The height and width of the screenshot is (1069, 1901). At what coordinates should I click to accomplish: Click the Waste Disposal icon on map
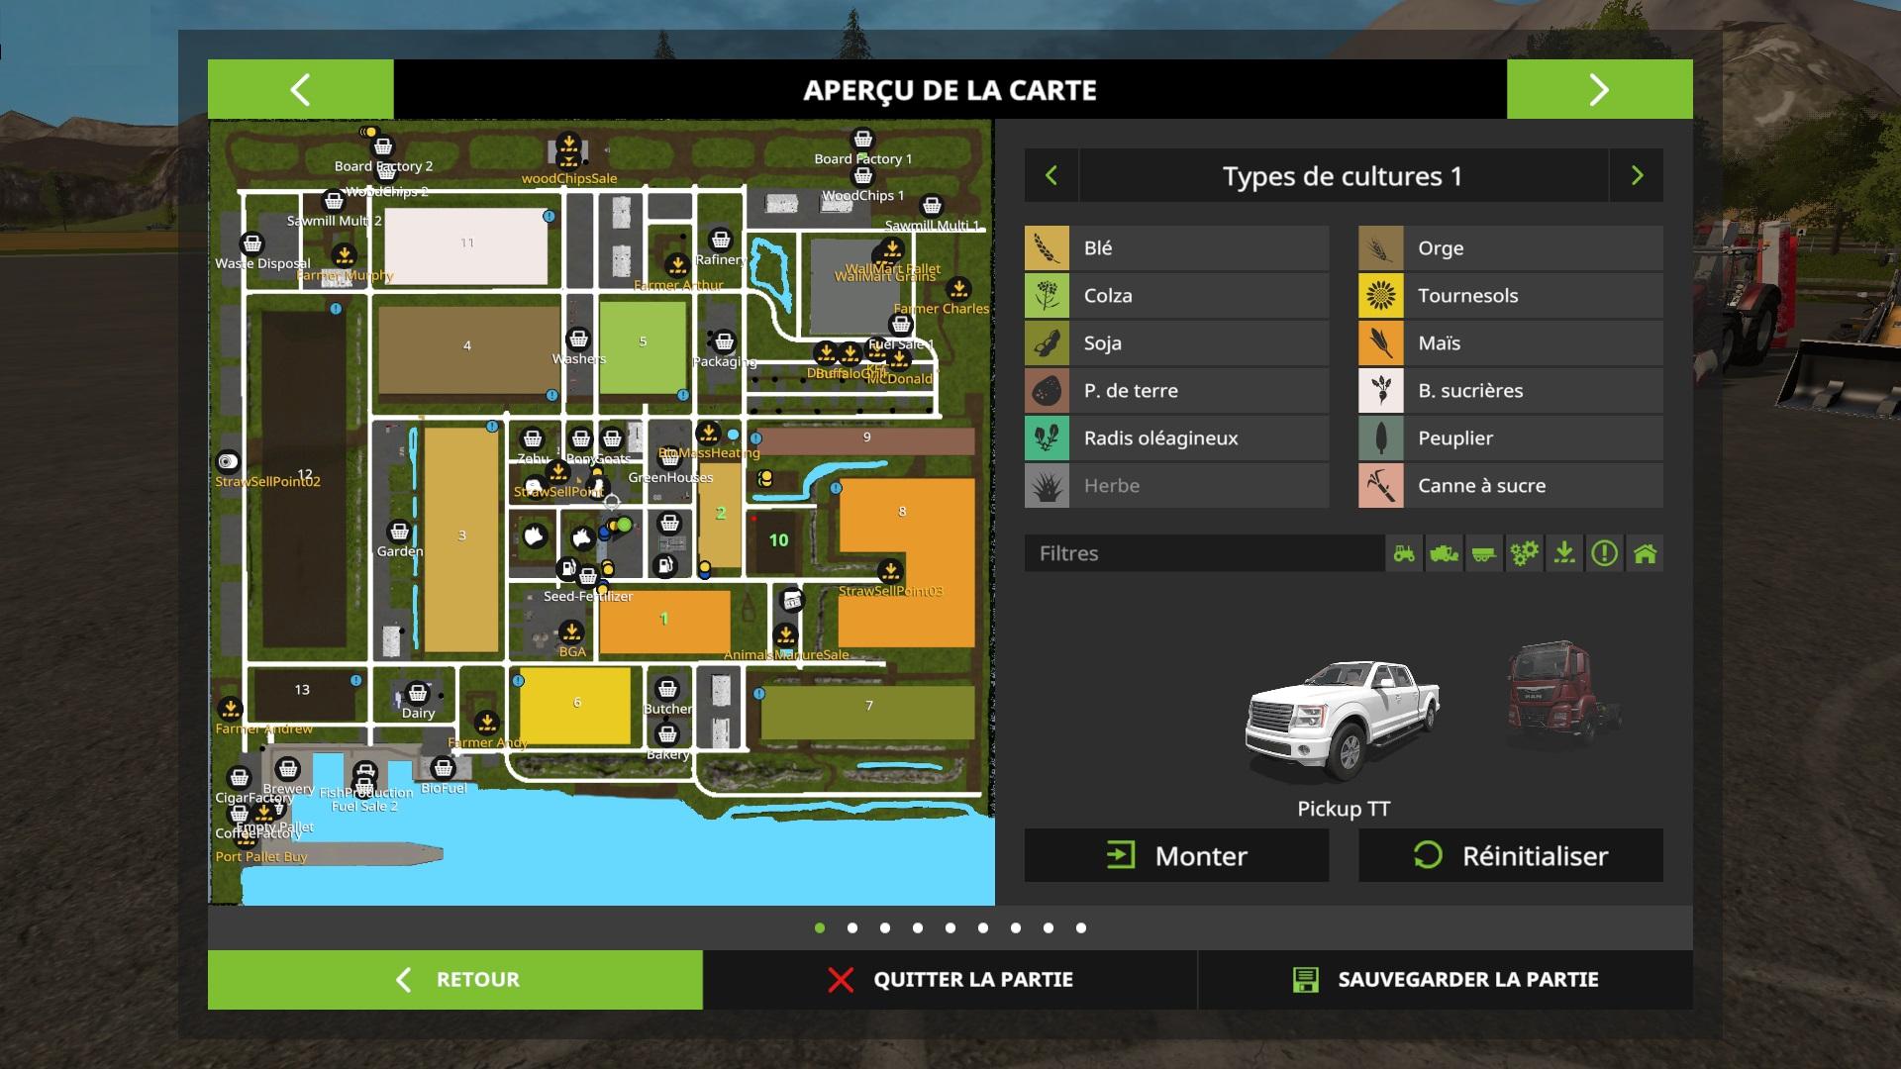click(x=252, y=243)
